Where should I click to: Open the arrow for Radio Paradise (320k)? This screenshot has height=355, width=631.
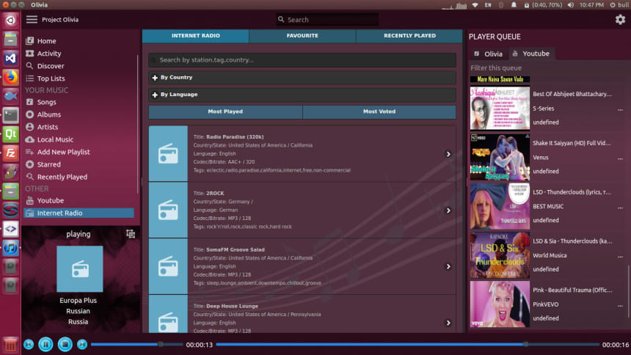(448, 154)
